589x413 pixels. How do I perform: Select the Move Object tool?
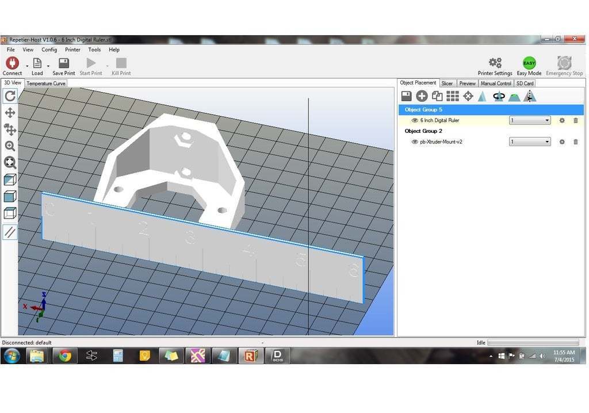coord(10,129)
